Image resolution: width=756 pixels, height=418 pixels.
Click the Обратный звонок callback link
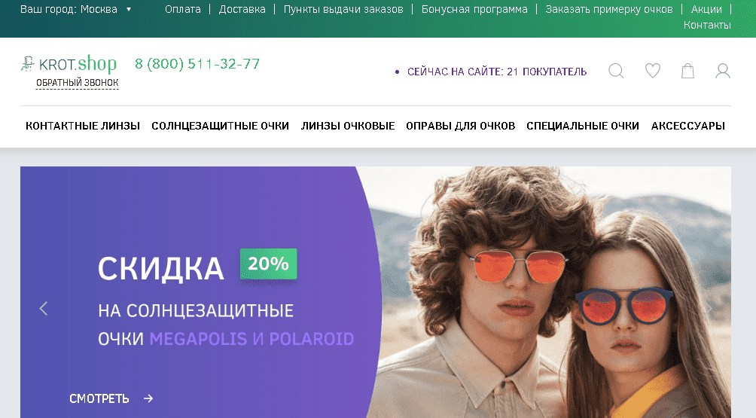pyautogui.click(x=77, y=83)
